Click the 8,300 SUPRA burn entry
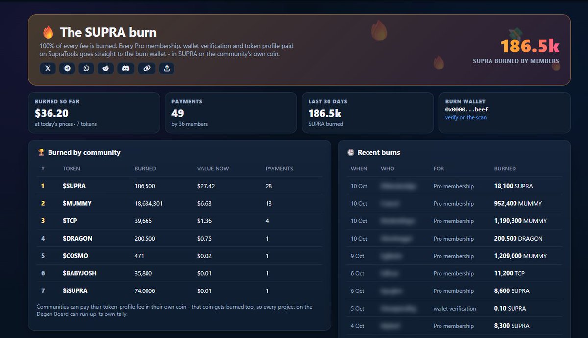 [512, 326]
